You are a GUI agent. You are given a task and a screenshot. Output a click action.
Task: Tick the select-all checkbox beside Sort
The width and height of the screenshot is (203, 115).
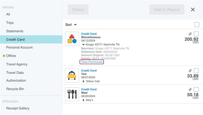[x=197, y=24]
